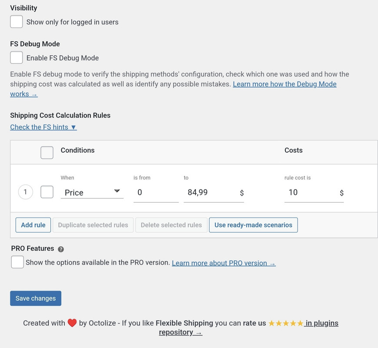Expand Check the FS hints
This screenshot has width=378, height=348.
[43, 127]
